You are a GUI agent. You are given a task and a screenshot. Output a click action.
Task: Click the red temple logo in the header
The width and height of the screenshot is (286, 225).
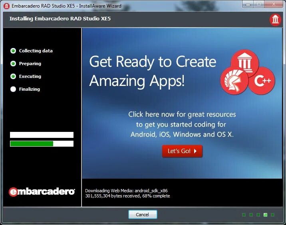tap(276, 20)
